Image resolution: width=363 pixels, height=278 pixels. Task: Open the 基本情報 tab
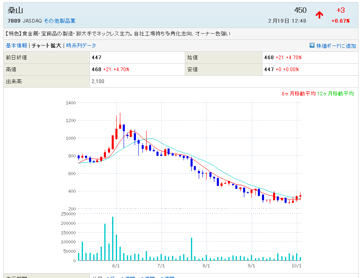[16, 46]
